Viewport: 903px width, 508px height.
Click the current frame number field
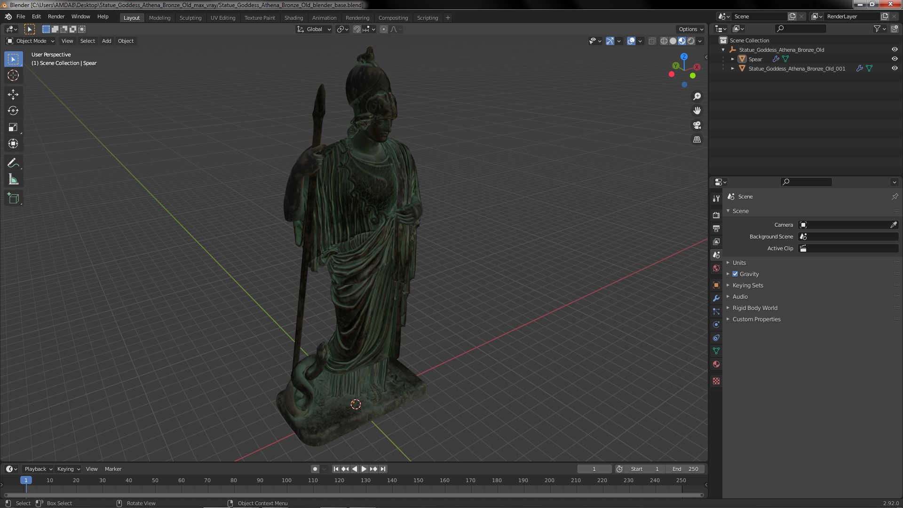point(594,469)
